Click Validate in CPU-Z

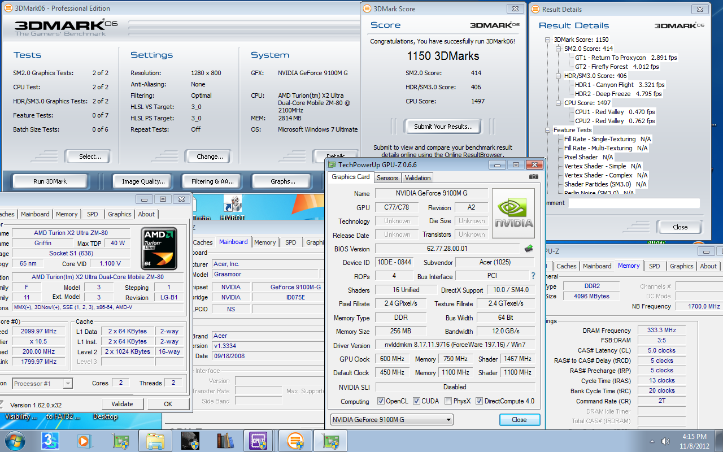(122, 404)
